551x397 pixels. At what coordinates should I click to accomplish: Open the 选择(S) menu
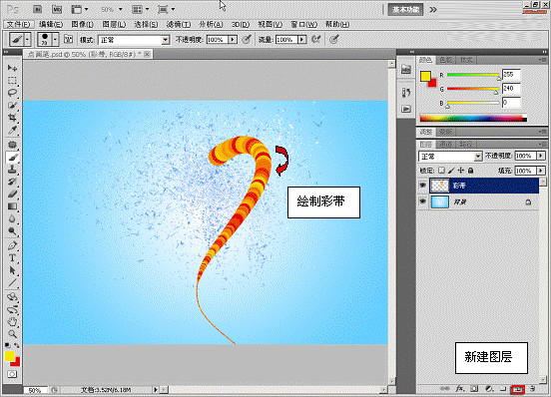click(x=146, y=24)
